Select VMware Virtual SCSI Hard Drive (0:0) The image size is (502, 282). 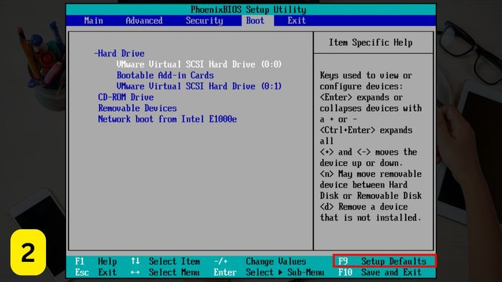pos(199,64)
